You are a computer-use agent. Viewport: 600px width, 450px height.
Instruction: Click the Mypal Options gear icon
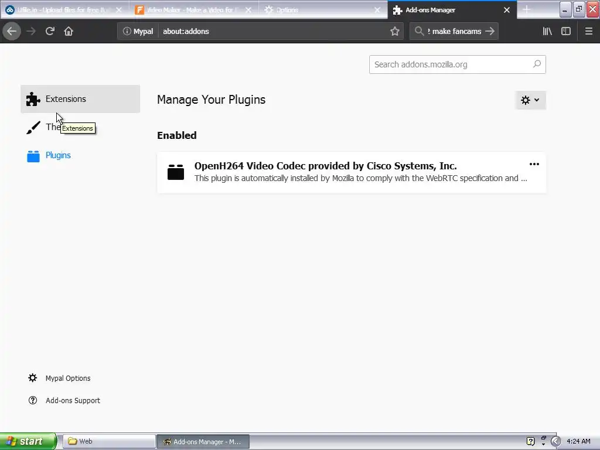[x=33, y=378]
